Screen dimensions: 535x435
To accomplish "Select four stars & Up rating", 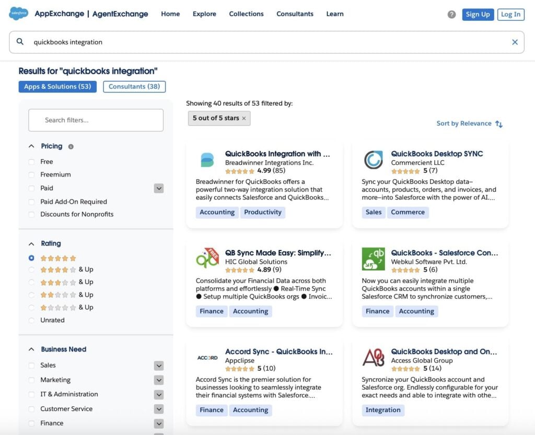I will 31,269.
